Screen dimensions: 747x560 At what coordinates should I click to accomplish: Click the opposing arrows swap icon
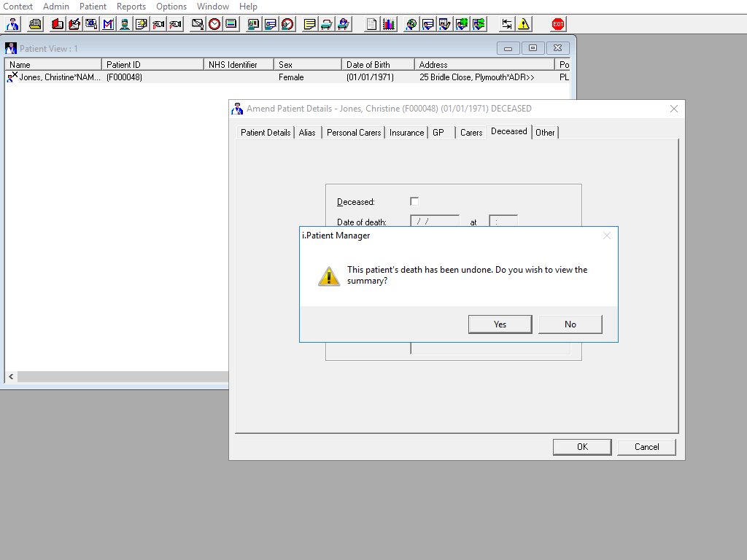click(507, 24)
